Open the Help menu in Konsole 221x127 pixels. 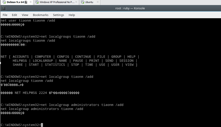(x=72, y=15)
